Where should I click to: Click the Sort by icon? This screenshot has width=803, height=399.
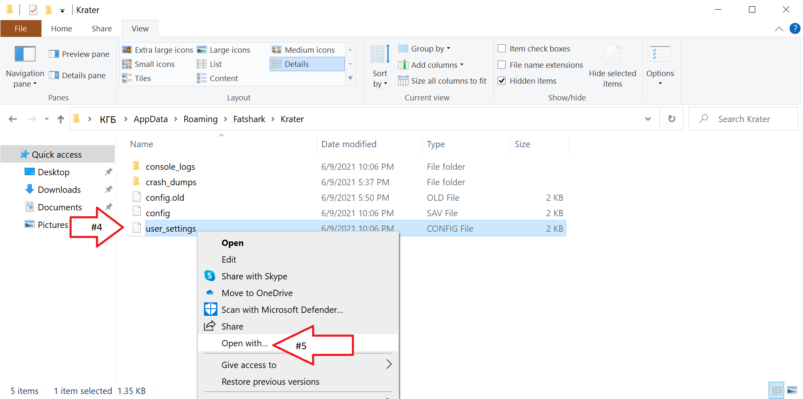click(380, 54)
